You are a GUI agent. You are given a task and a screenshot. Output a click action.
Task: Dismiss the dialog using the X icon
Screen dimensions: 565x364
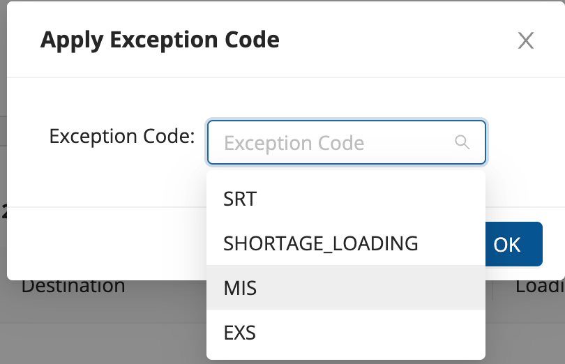pyautogui.click(x=526, y=40)
